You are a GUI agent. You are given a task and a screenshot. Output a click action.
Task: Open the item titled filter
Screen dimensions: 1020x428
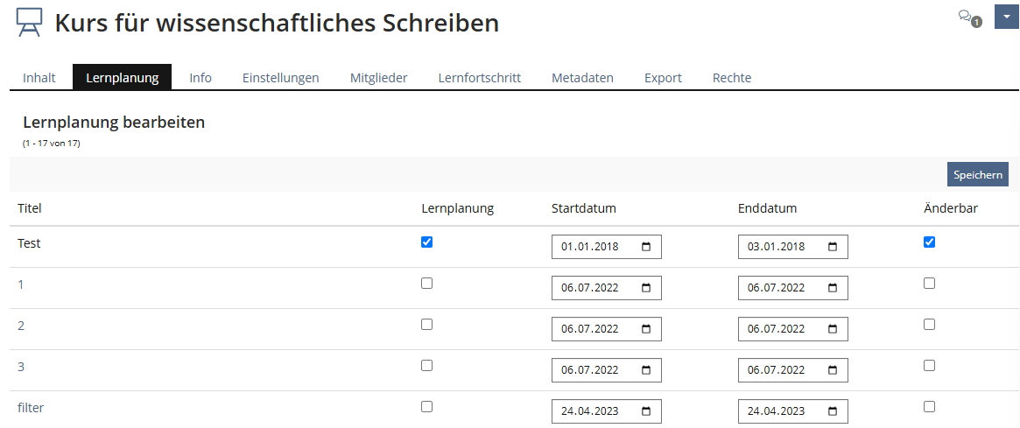[x=31, y=408]
